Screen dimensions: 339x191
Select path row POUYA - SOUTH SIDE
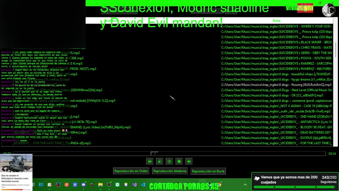(277, 58)
